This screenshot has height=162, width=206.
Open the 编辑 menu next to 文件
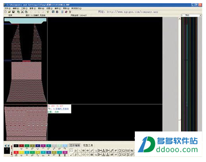(x=16, y=8)
